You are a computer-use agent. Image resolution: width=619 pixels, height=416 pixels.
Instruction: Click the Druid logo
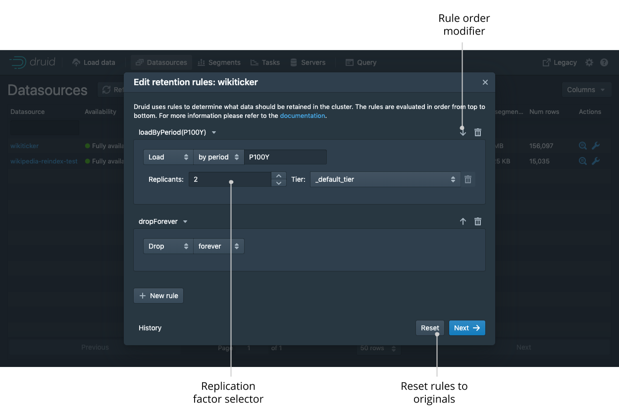tap(32, 62)
